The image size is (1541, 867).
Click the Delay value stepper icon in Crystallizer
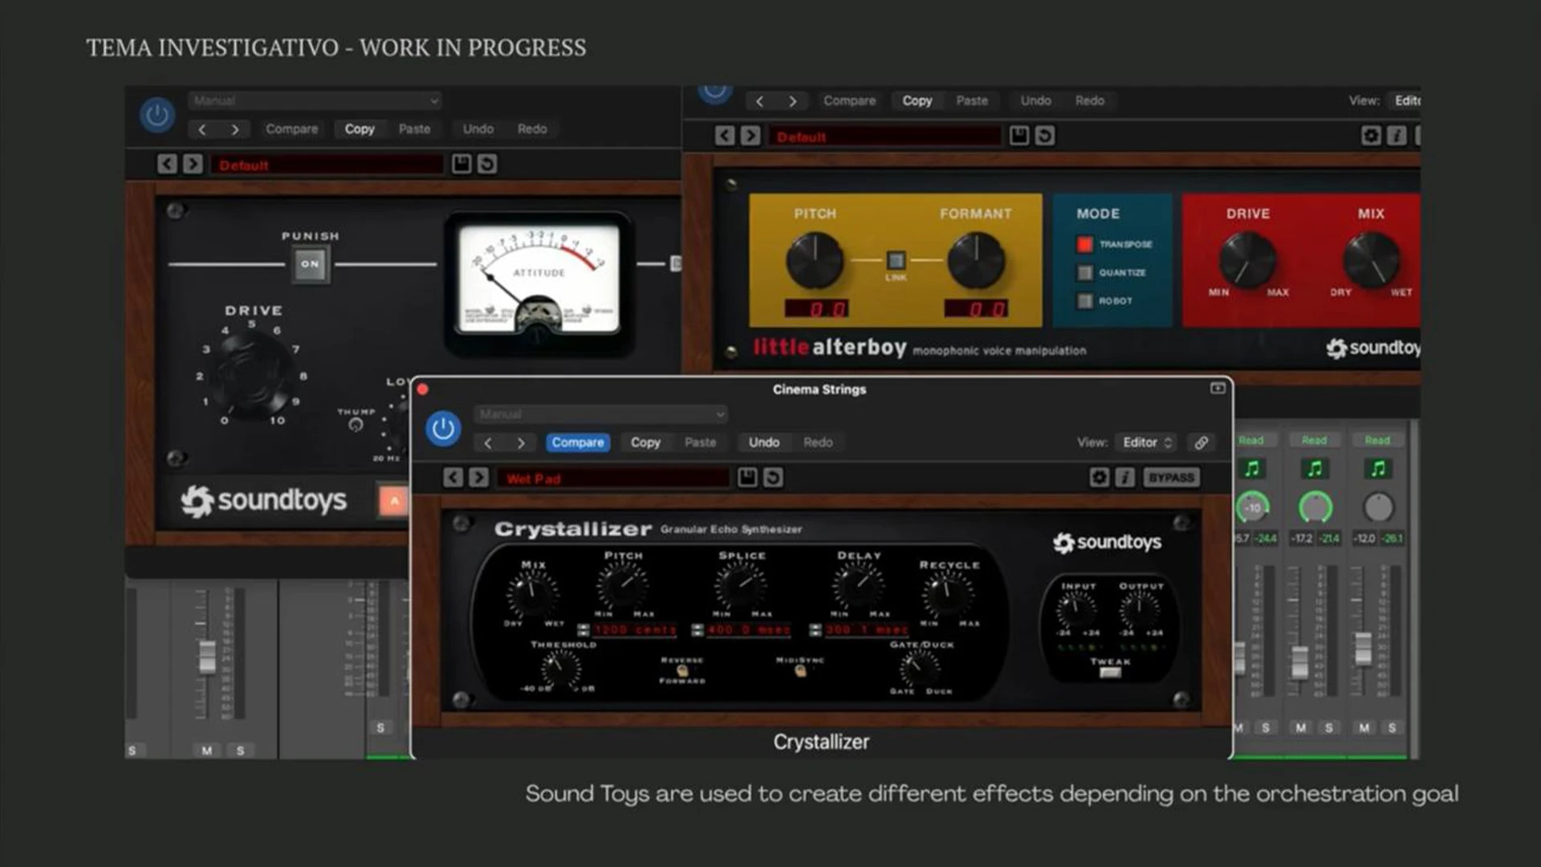click(815, 630)
